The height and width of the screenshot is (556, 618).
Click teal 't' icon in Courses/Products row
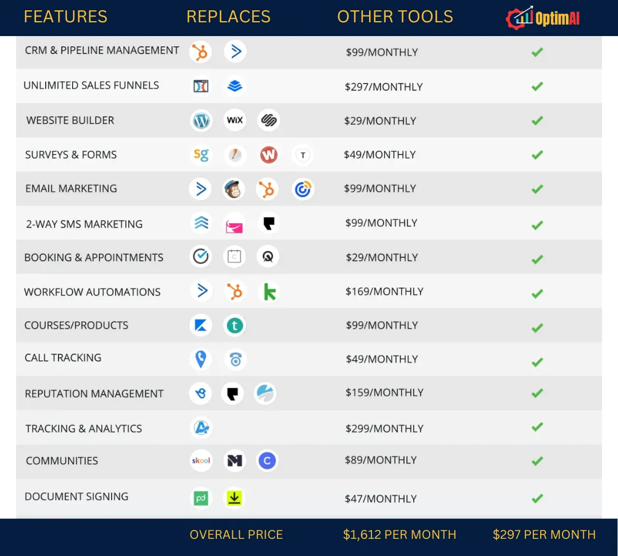235,325
